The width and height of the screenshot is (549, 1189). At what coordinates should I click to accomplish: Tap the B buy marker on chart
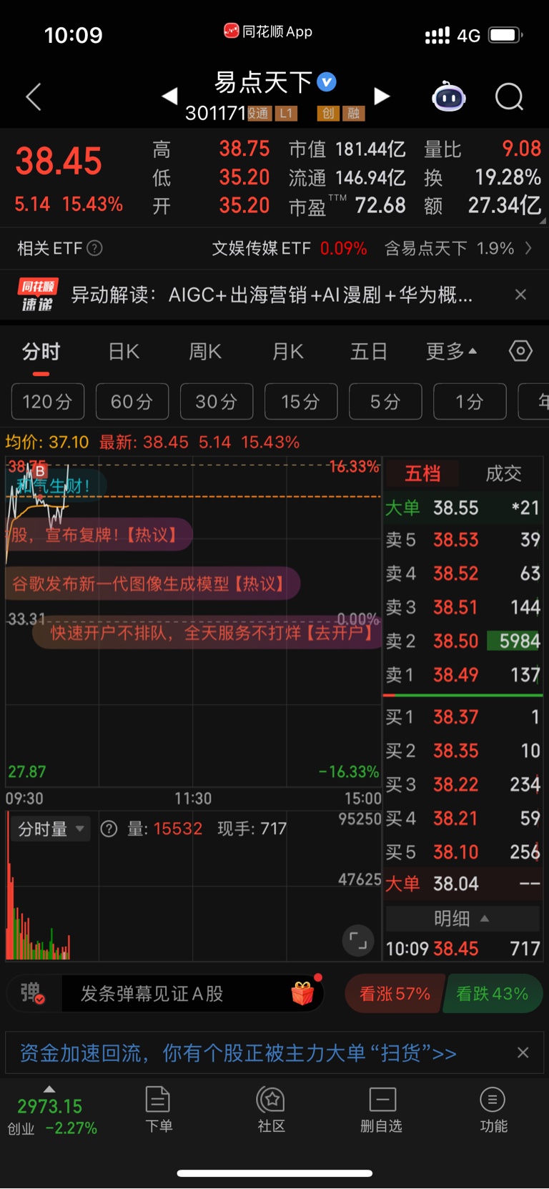click(x=40, y=470)
